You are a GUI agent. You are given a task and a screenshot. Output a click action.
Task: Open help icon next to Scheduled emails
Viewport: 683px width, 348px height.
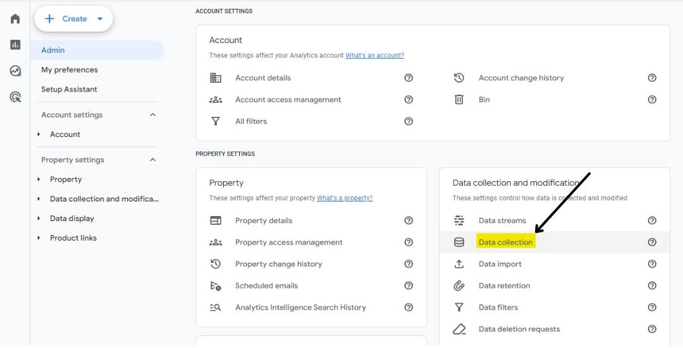[409, 286]
